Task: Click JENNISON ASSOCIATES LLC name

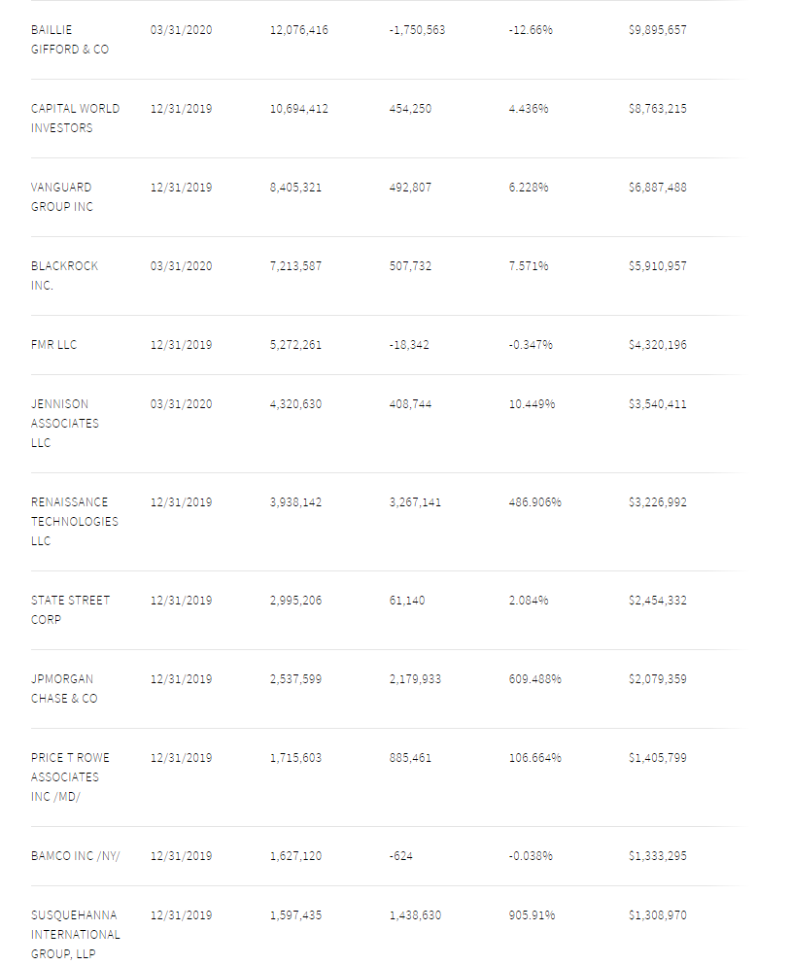Action: pos(64,424)
